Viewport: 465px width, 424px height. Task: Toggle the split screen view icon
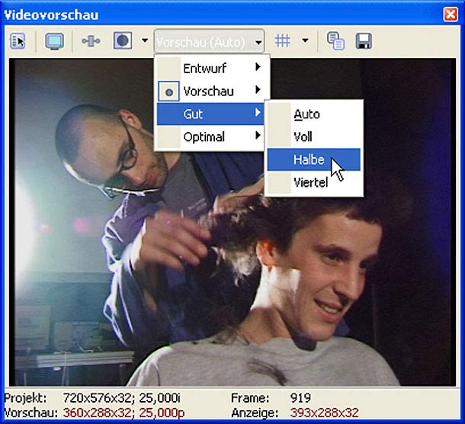(91, 41)
